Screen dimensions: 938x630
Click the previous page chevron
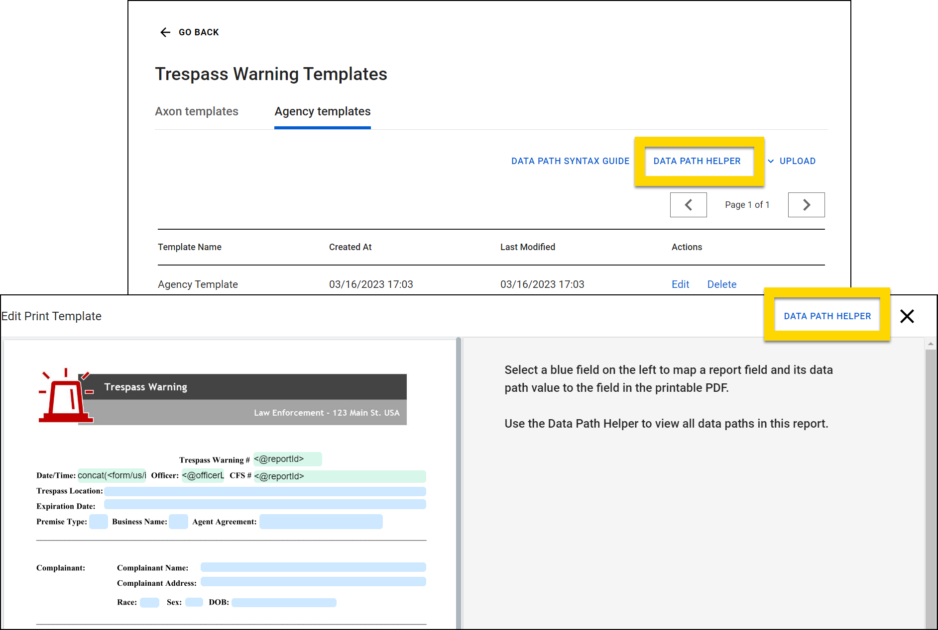688,204
